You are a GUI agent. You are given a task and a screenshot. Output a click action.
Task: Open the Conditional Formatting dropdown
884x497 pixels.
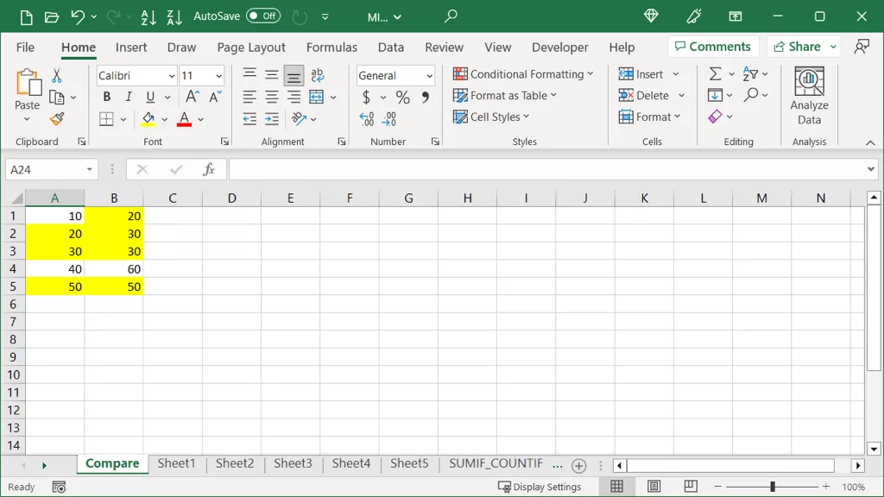click(524, 74)
